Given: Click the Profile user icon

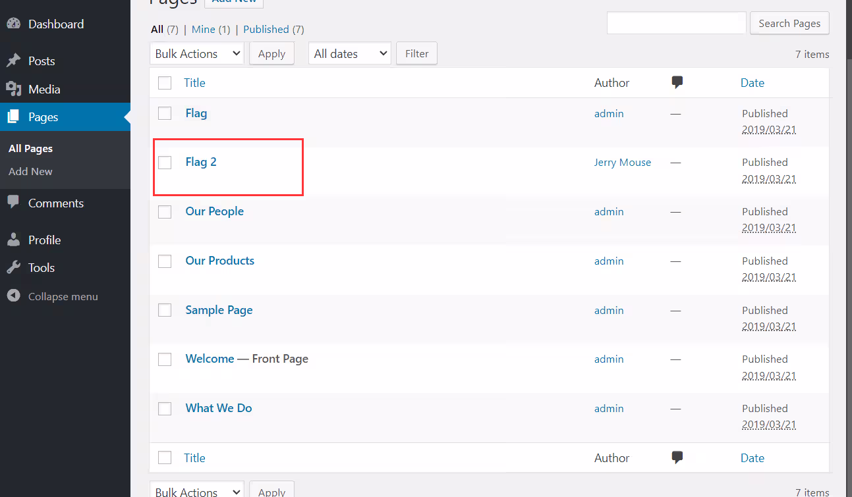Looking at the screenshot, I should (x=13, y=240).
